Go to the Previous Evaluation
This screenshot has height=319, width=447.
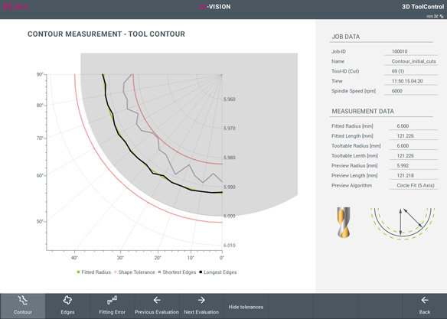[157, 306]
